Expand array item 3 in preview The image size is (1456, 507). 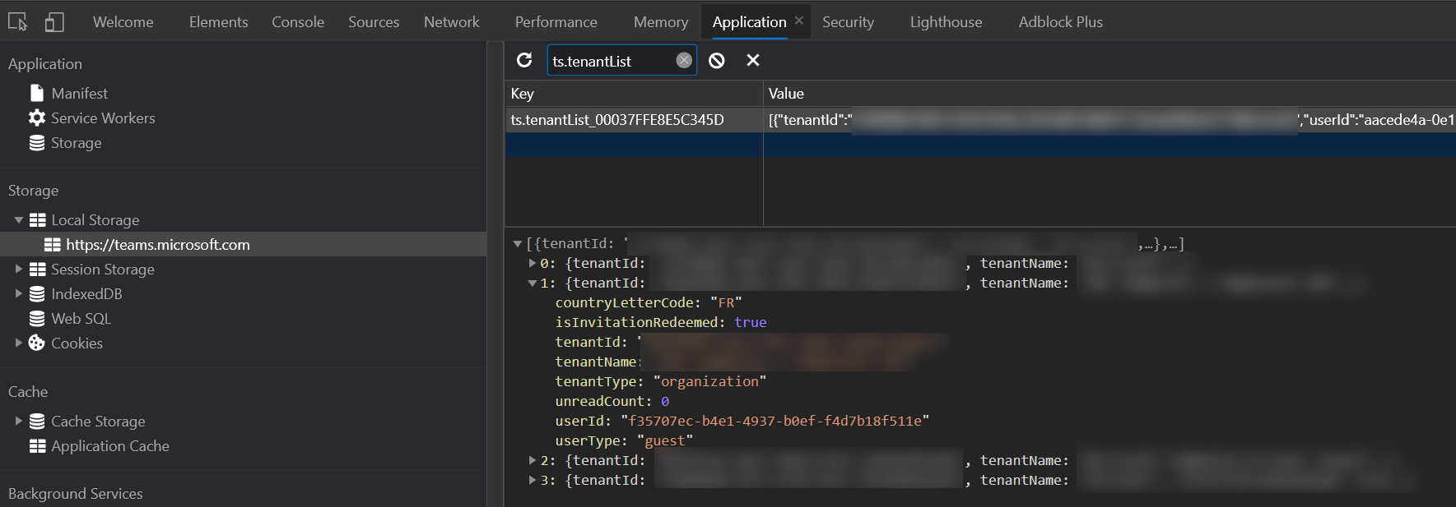coord(533,480)
